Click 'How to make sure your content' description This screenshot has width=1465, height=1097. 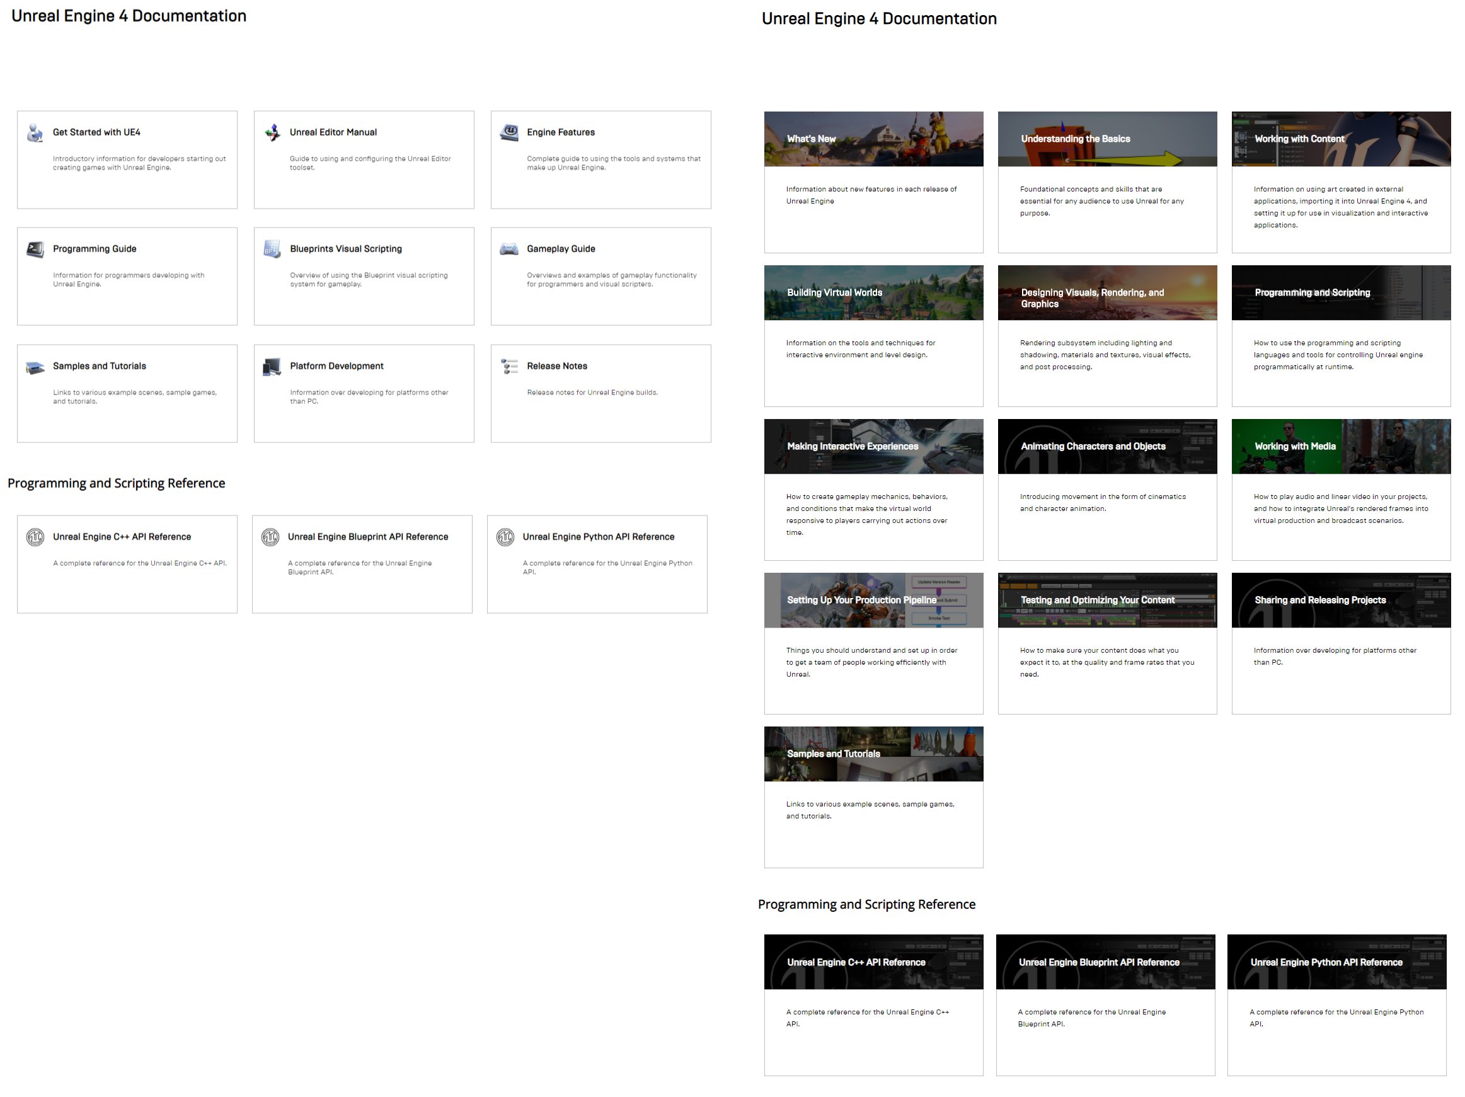point(1106,662)
